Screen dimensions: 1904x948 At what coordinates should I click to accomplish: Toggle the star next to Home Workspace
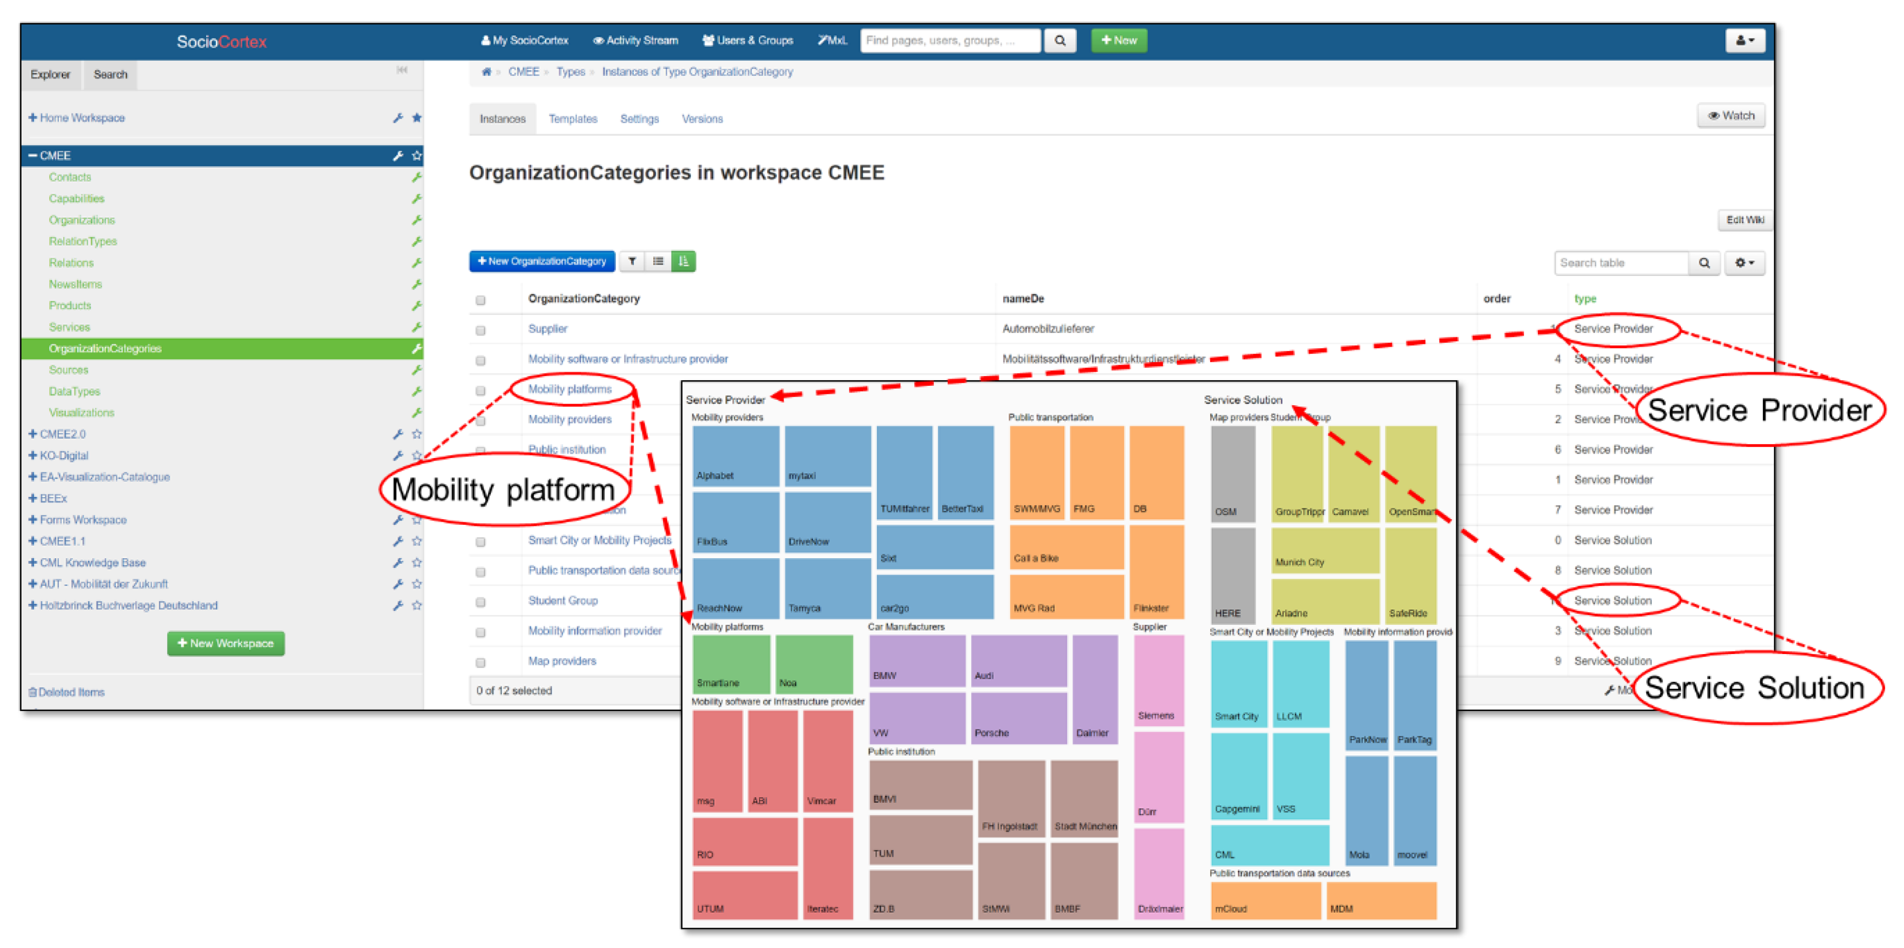pos(417,117)
